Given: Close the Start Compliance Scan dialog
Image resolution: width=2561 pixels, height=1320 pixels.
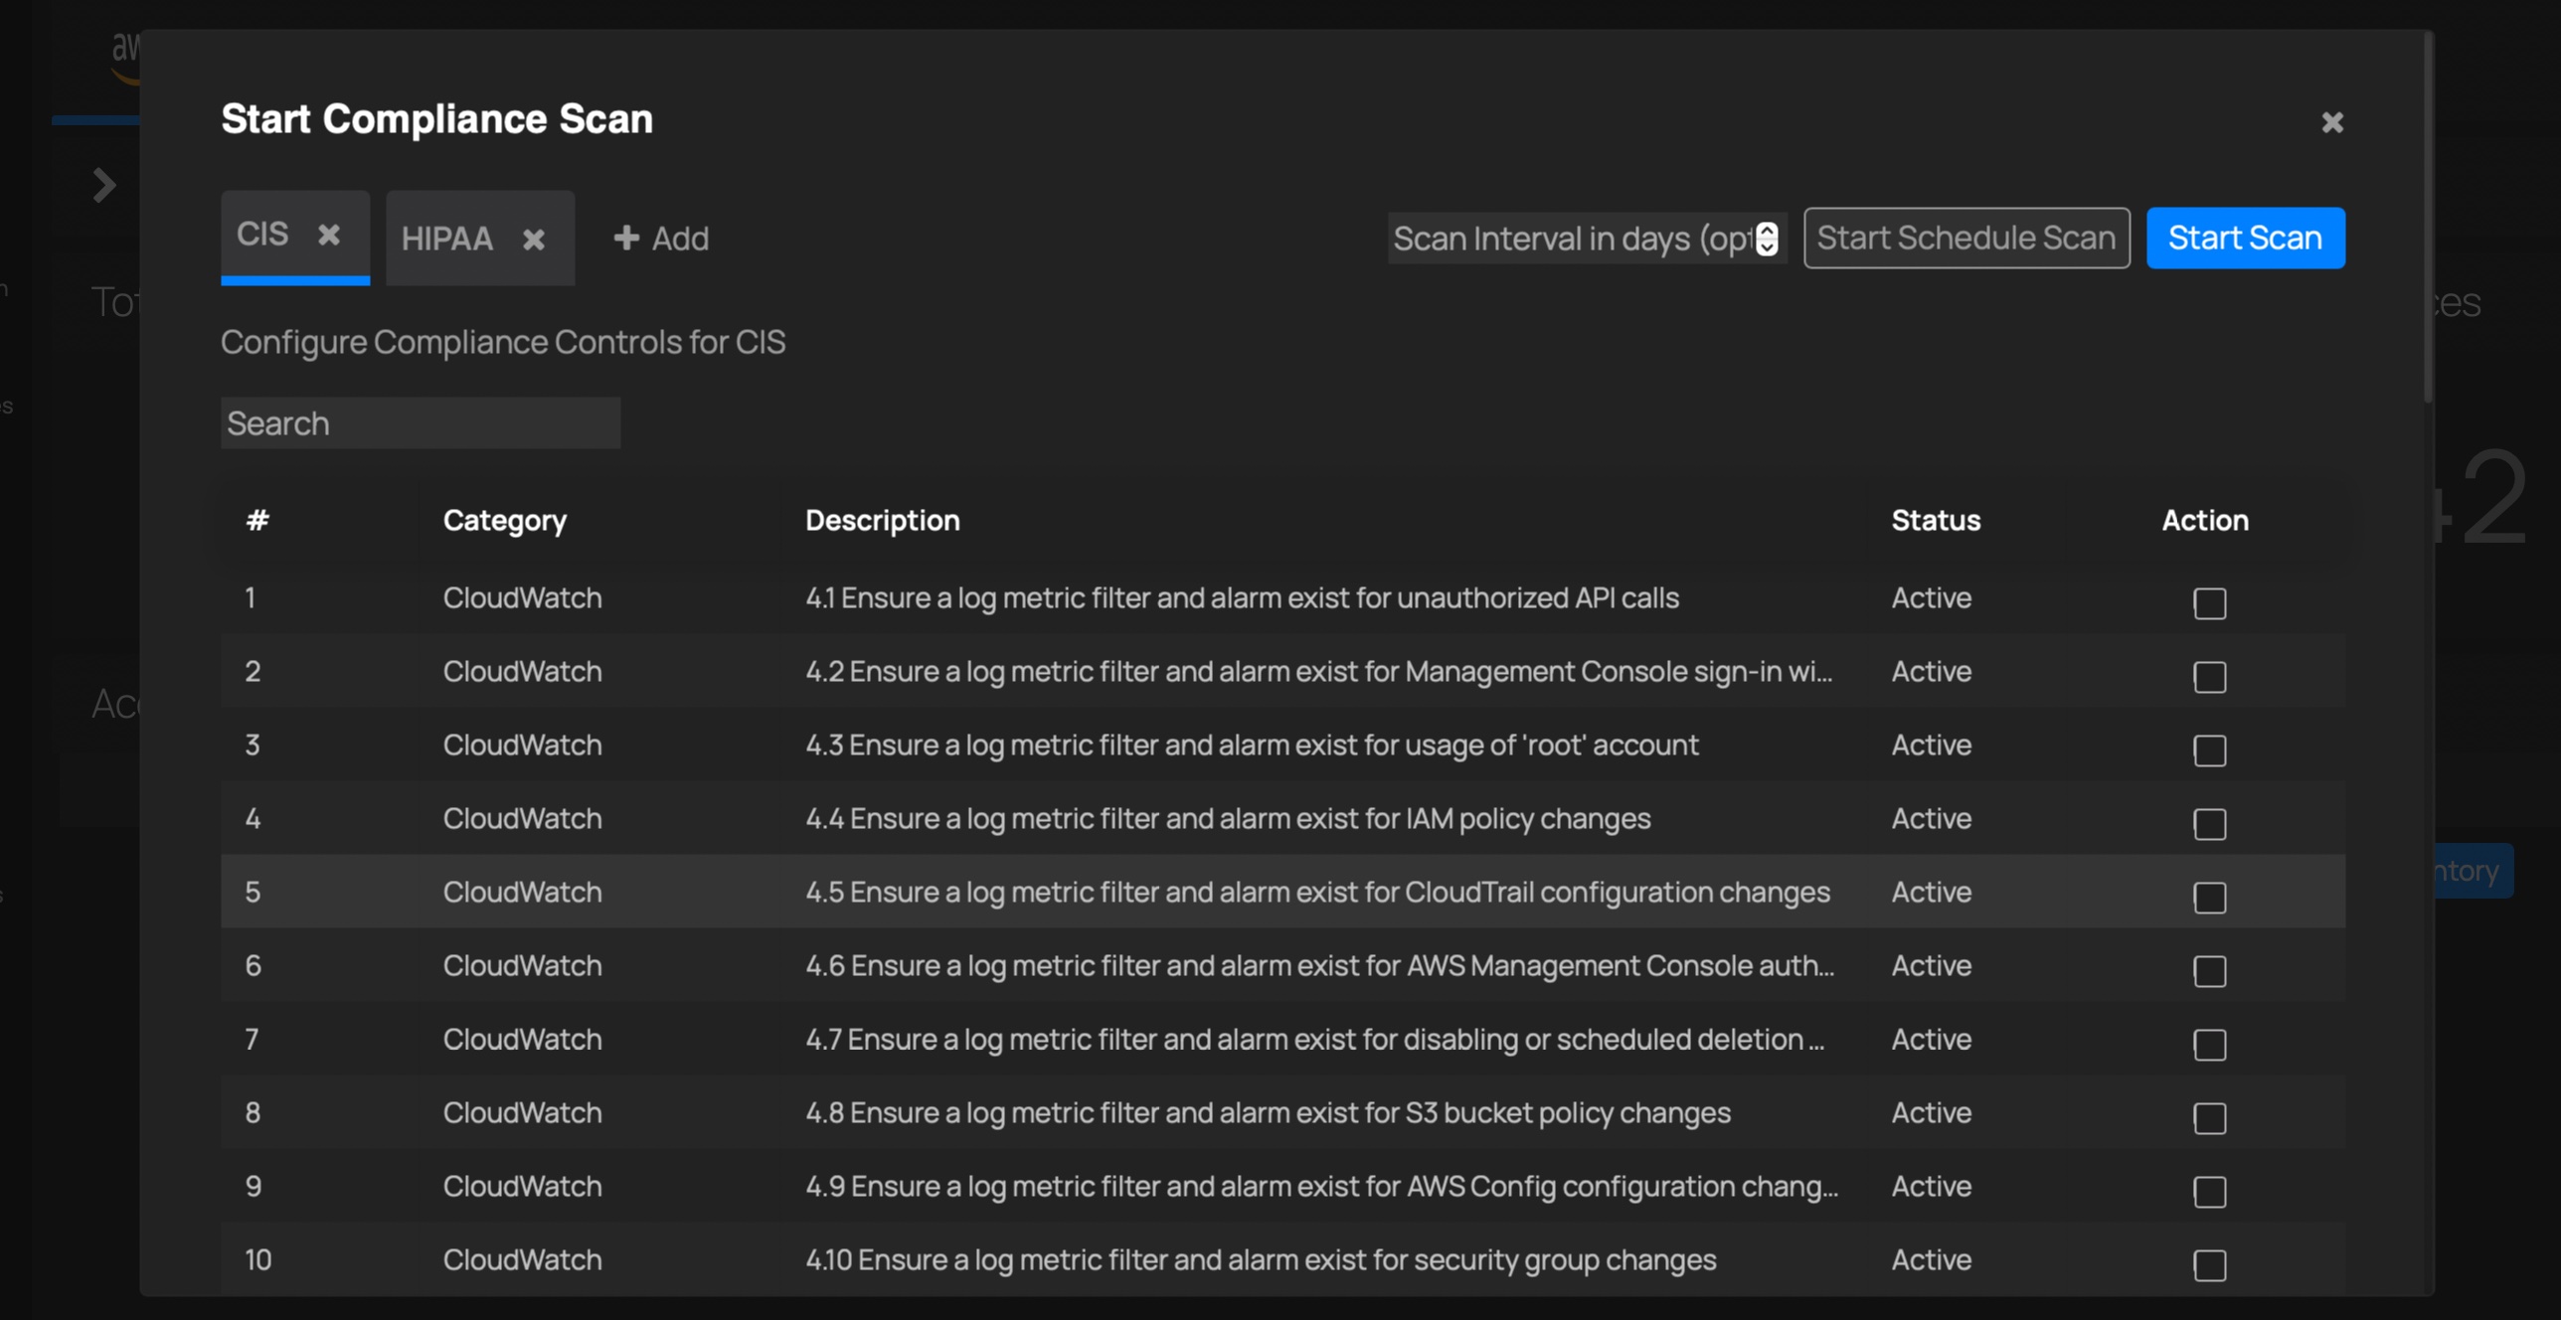Looking at the screenshot, I should coord(2332,121).
